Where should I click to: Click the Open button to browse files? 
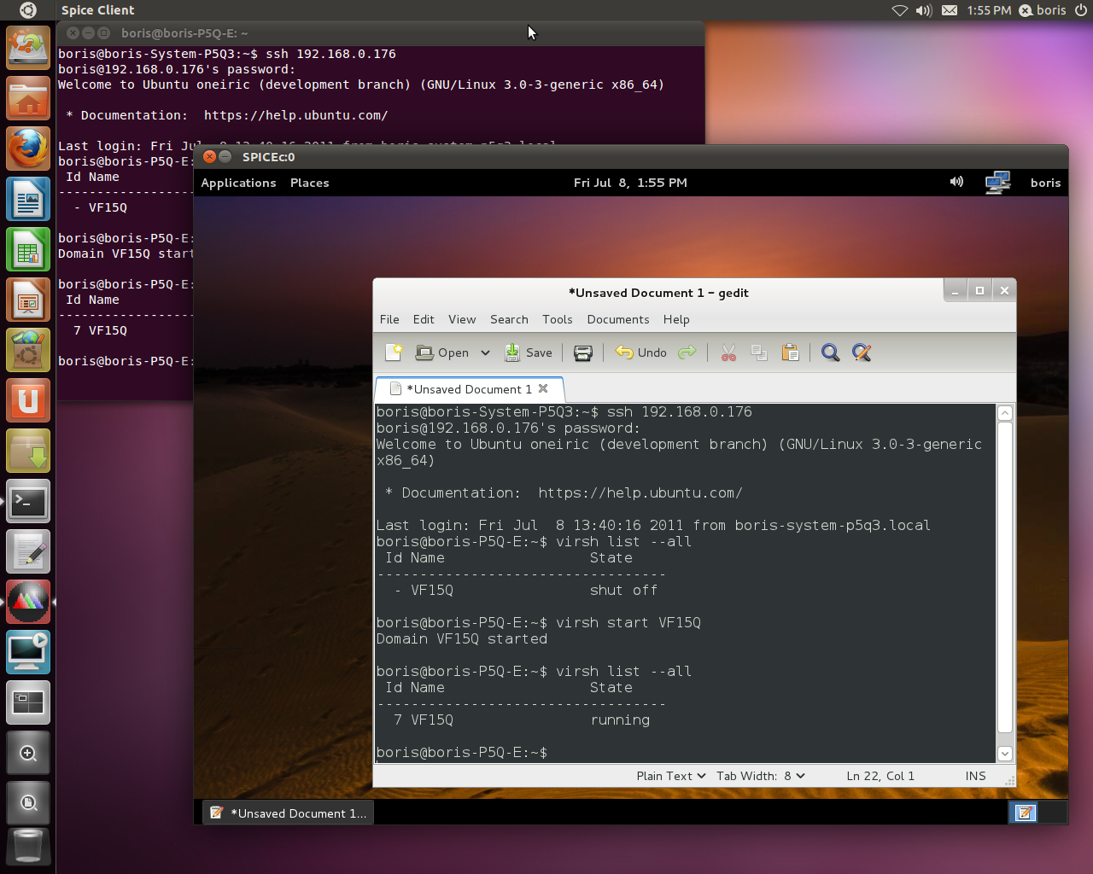[443, 353]
